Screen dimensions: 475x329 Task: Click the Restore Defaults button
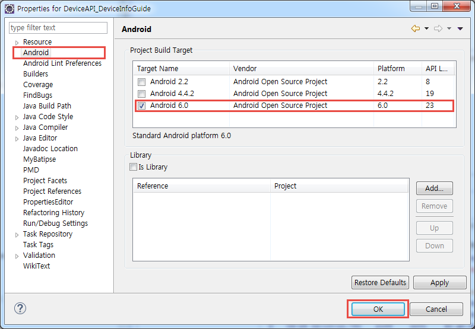[x=380, y=282]
